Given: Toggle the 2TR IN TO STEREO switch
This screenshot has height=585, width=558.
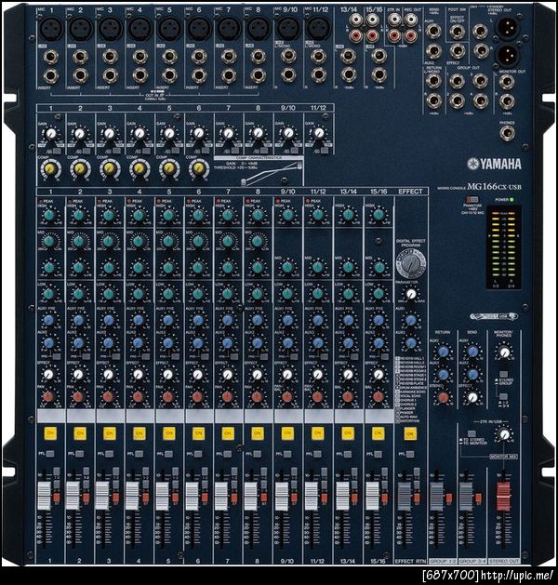Looking at the screenshot, I should [472, 434].
